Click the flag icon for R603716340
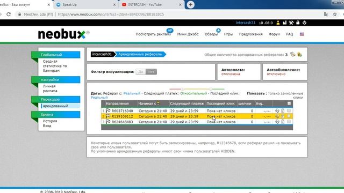 pyautogui.click(x=108, y=110)
